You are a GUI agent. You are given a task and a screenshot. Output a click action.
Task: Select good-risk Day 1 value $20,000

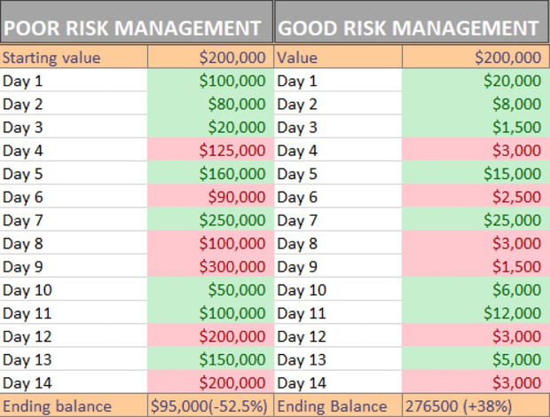point(475,81)
